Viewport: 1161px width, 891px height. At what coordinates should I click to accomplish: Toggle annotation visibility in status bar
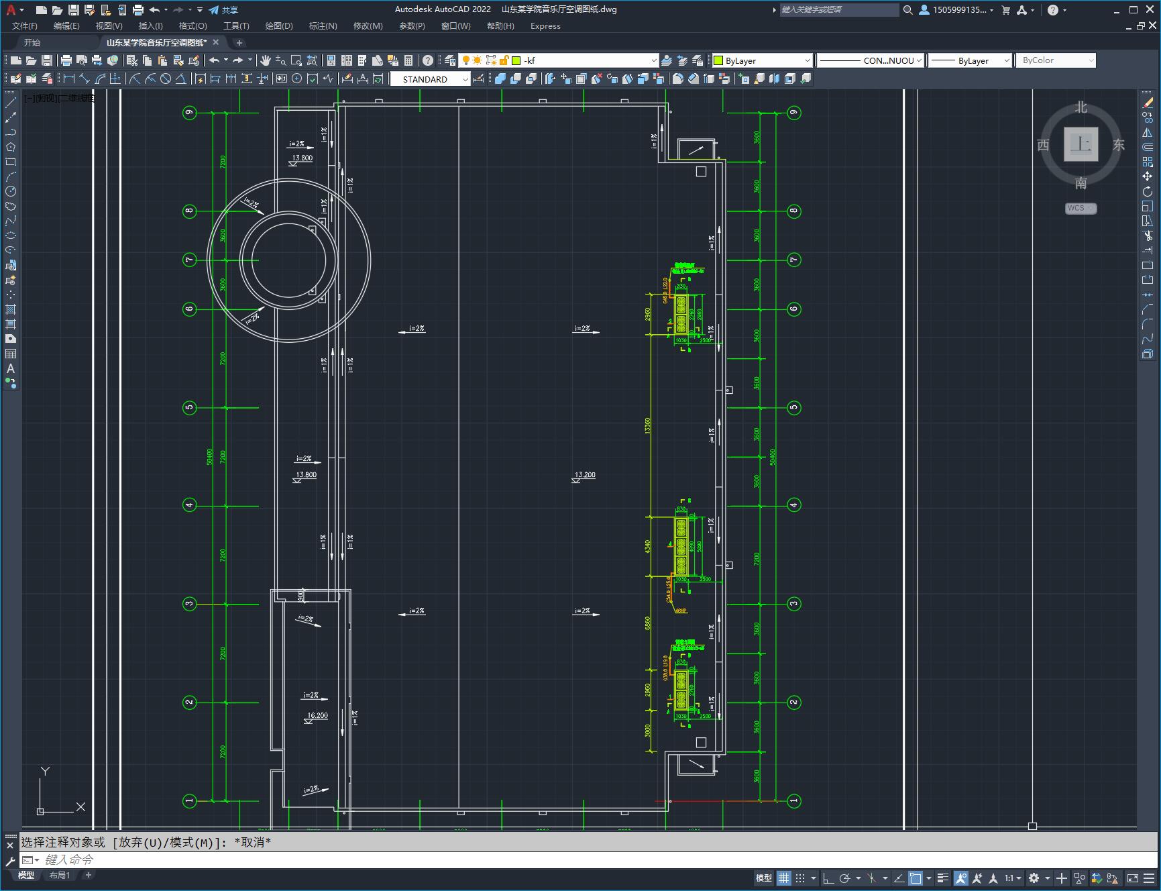[x=961, y=878]
